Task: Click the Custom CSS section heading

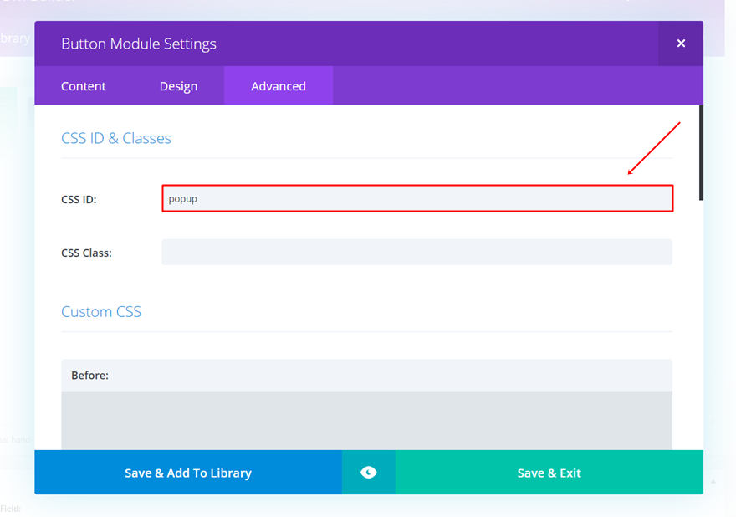Action: pyautogui.click(x=101, y=312)
